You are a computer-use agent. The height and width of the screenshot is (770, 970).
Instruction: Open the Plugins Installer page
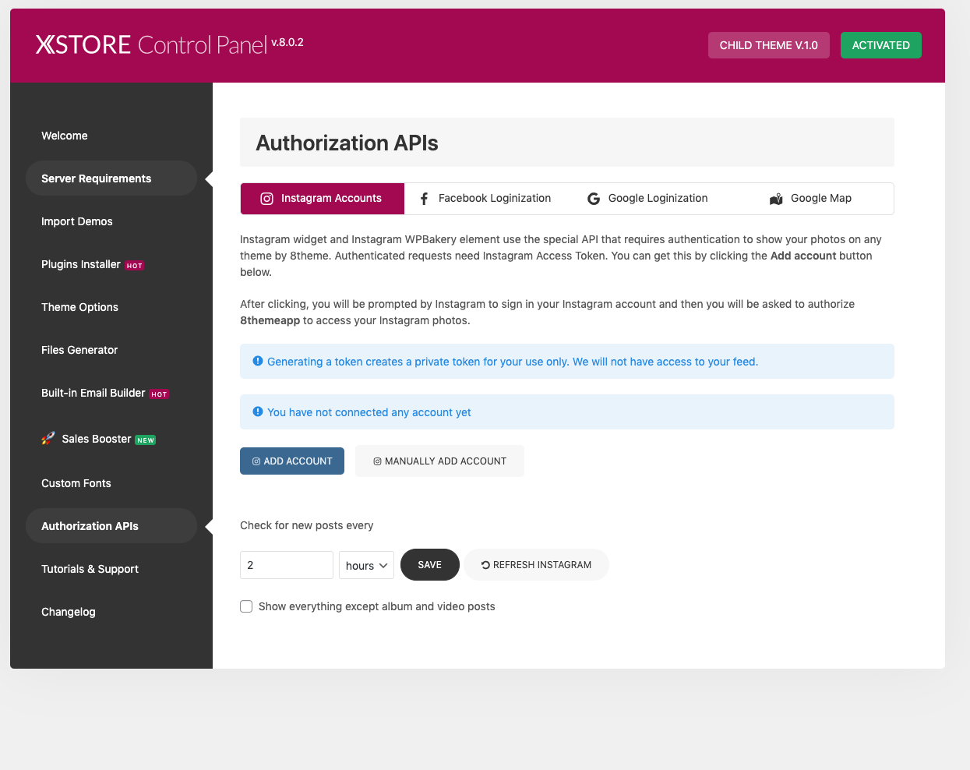point(81,264)
